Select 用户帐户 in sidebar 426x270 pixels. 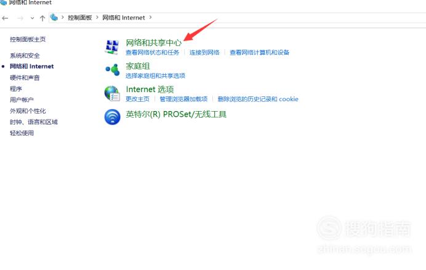(x=22, y=99)
